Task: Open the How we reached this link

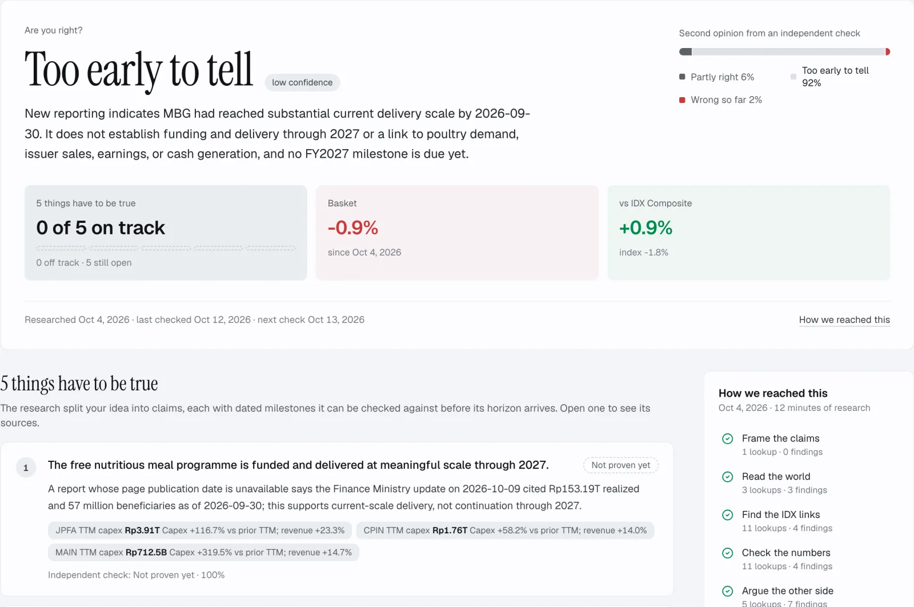Action: click(844, 320)
